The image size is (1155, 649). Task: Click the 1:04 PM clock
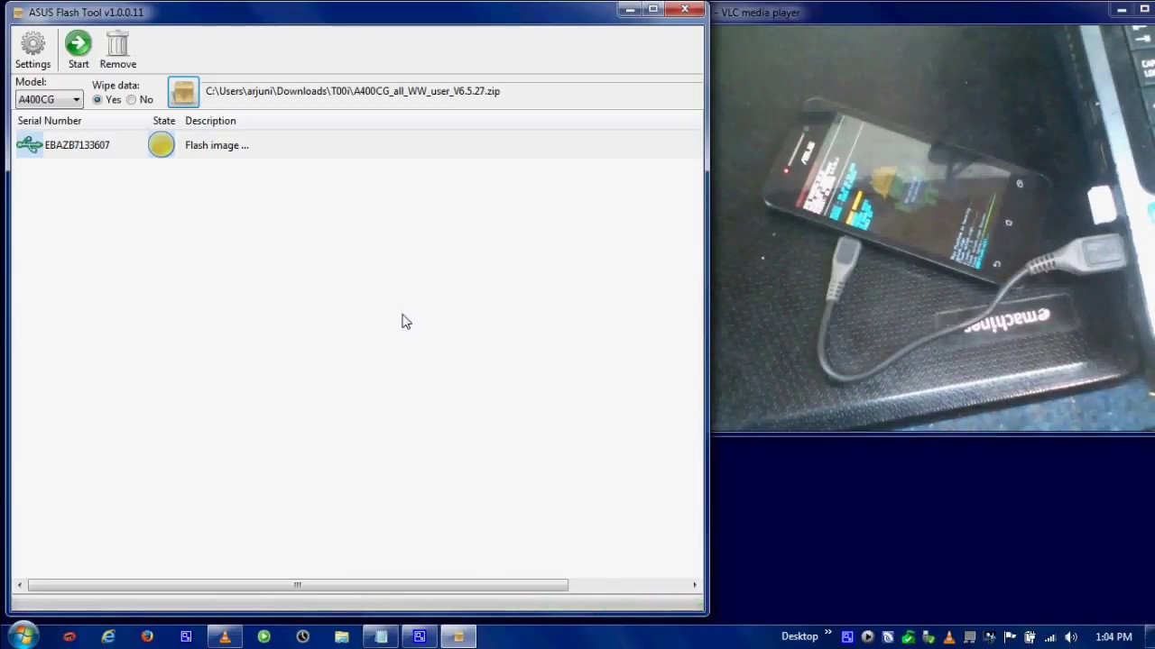1113,637
